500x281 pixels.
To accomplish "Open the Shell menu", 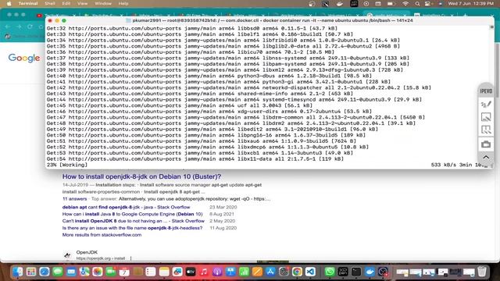I will click(x=50, y=3).
